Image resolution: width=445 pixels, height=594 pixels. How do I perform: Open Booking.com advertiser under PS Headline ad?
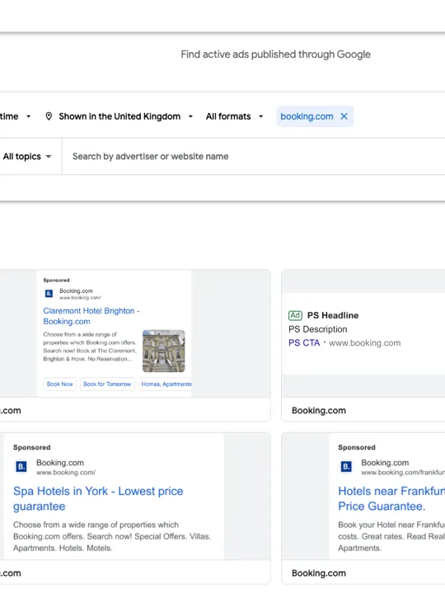(319, 411)
